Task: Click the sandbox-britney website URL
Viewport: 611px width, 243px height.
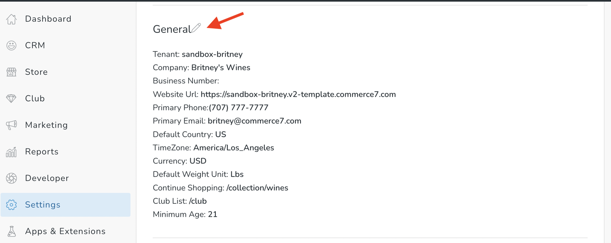Action: tap(298, 95)
